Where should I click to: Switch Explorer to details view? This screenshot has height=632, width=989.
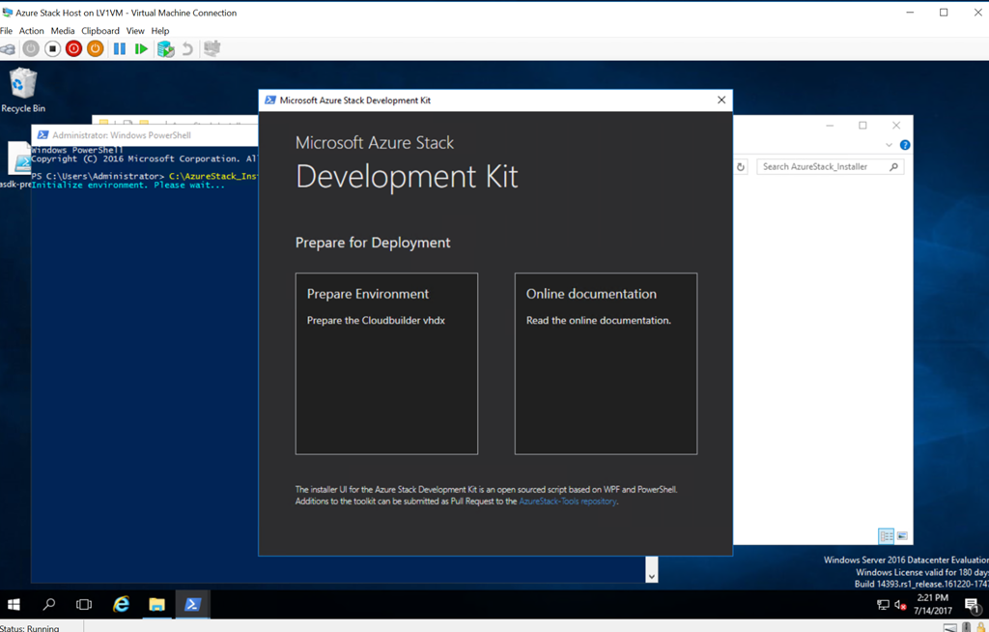click(x=886, y=536)
